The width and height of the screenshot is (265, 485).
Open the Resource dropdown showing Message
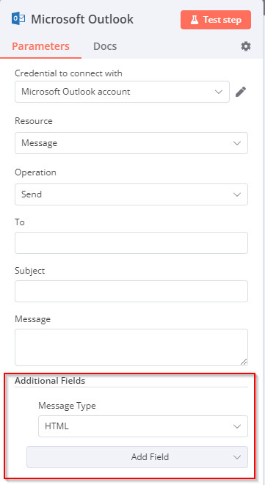[x=131, y=143]
